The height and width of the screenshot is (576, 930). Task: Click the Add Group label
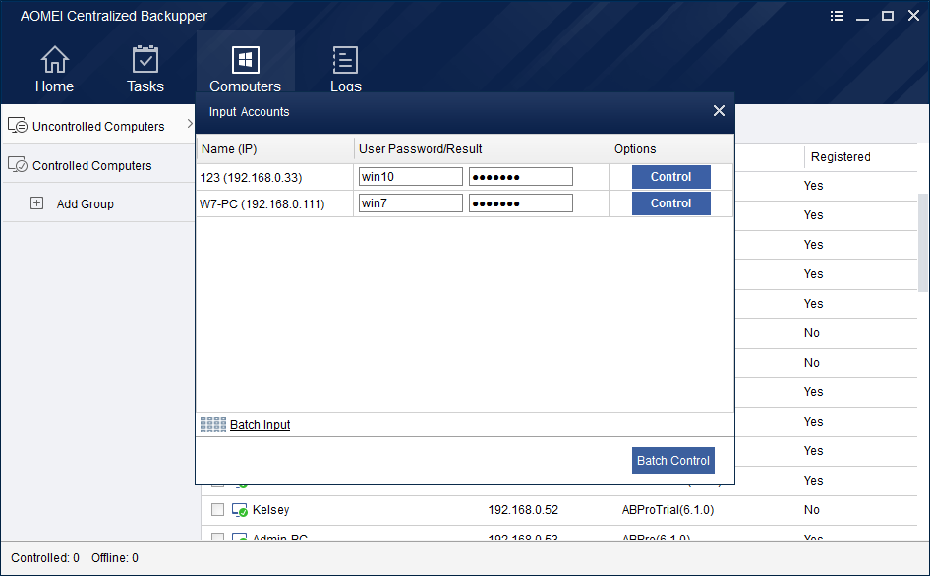(86, 204)
